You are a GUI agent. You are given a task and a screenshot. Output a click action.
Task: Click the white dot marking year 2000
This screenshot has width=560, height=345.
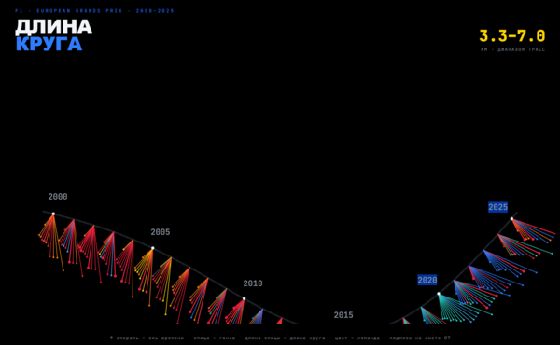tap(53, 214)
